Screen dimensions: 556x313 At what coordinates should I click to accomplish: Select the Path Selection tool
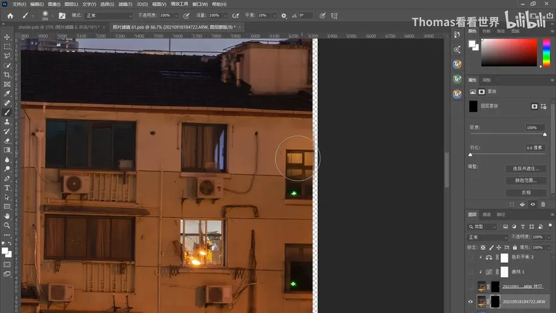point(7,197)
